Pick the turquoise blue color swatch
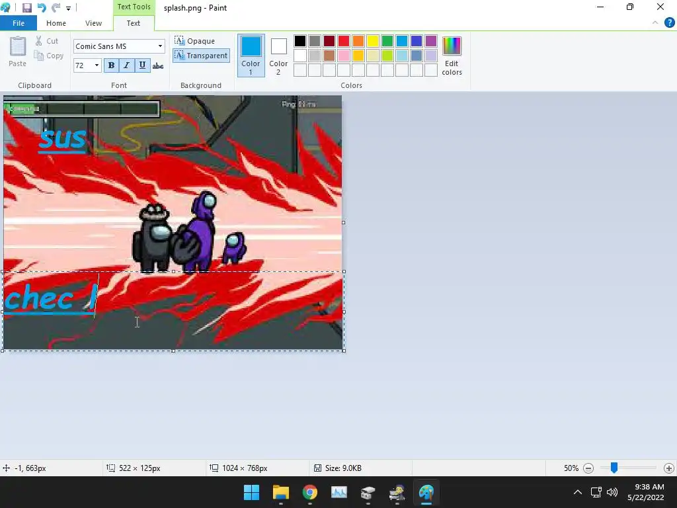 pos(402,41)
